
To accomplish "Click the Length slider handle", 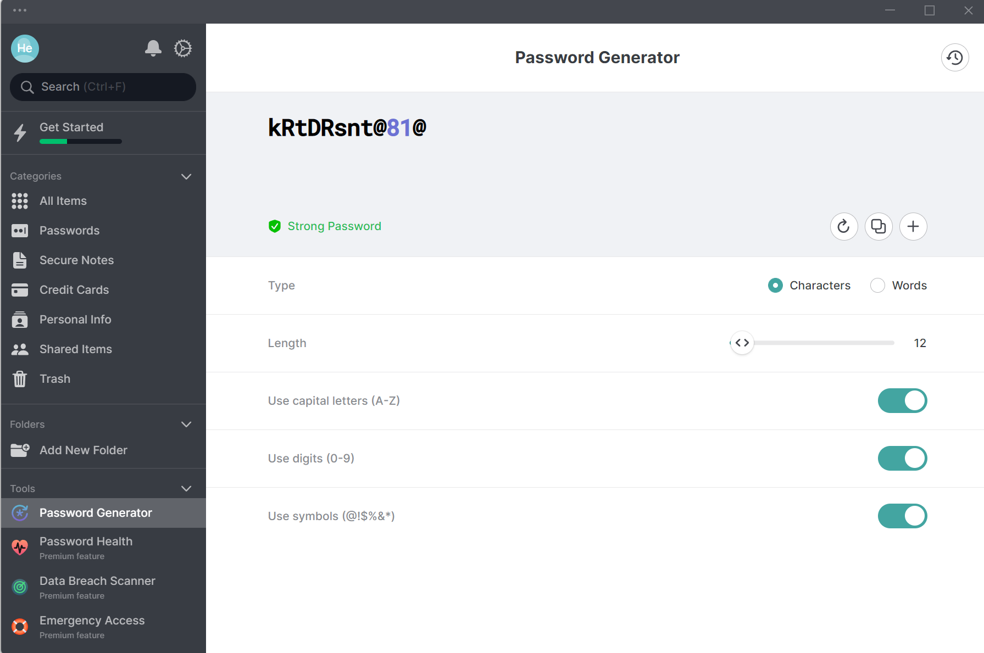I will (x=742, y=343).
